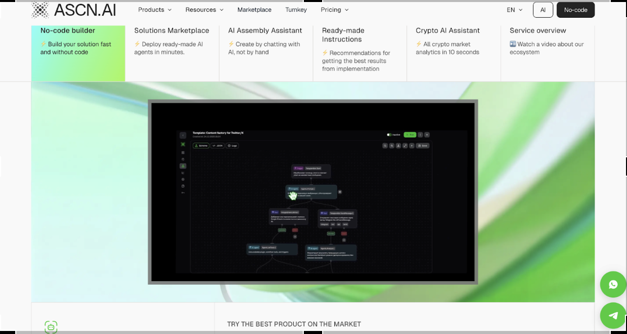The image size is (627, 334).
Task: Click the AI button in the header
Action: (543, 10)
